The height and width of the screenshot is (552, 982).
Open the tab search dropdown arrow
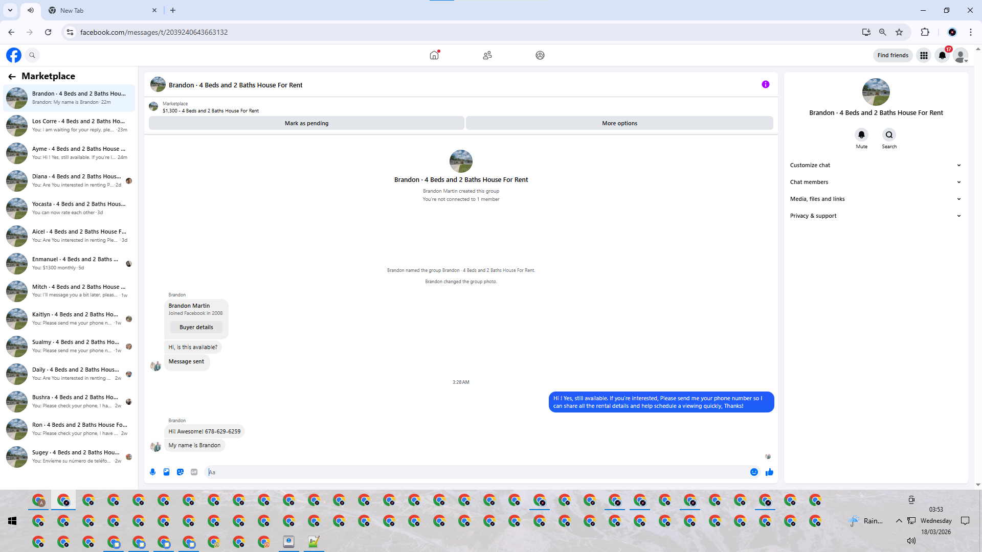(x=10, y=10)
